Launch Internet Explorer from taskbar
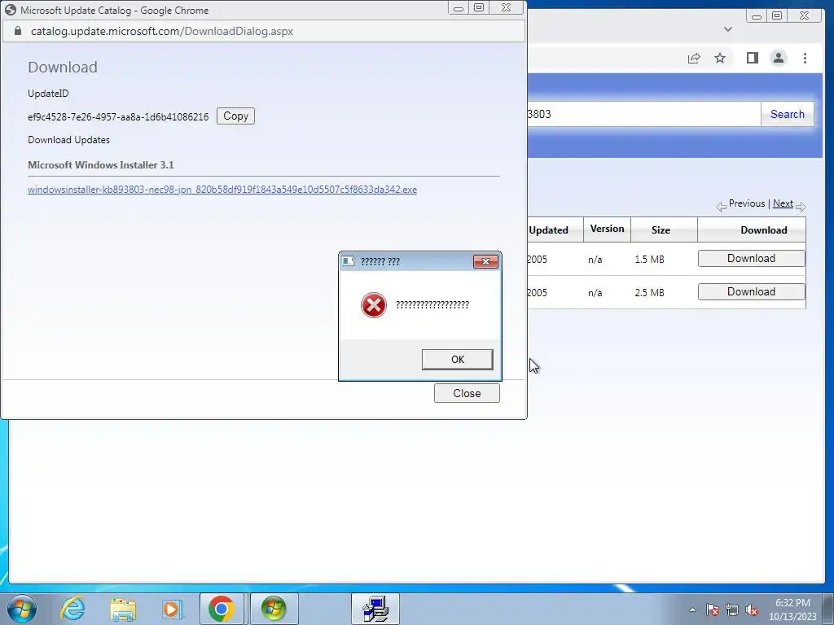This screenshot has width=834, height=625. [72, 609]
